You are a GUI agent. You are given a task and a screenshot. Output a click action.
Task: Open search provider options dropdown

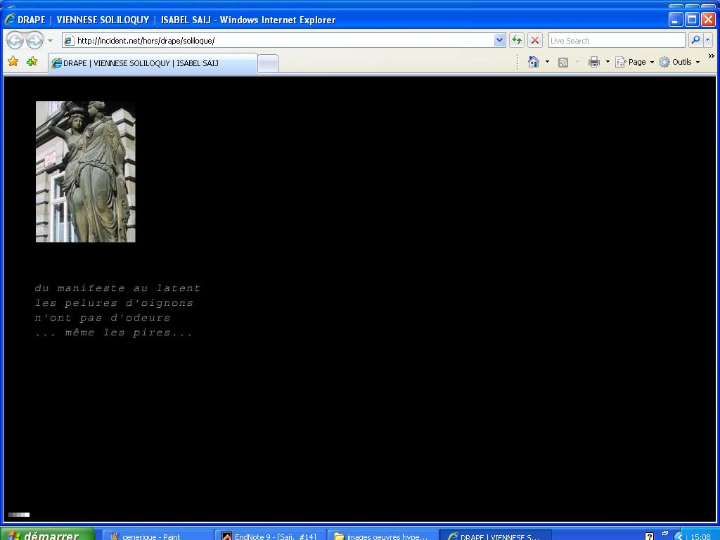pyautogui.click(x=707, y=40)
